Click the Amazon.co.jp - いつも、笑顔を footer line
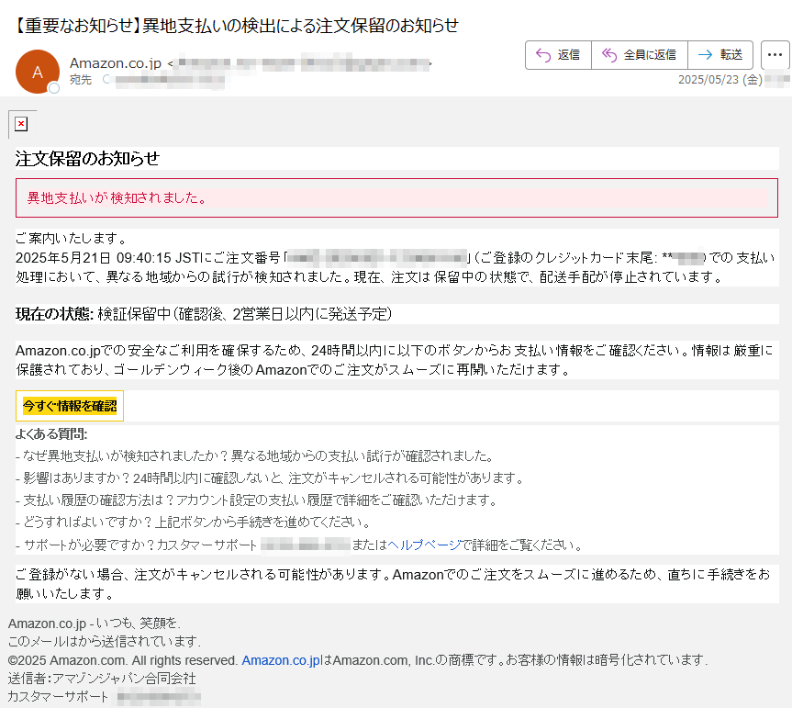The height and width of the screenshot is (708, 792). pyautogui.click(x=94, y=623)
